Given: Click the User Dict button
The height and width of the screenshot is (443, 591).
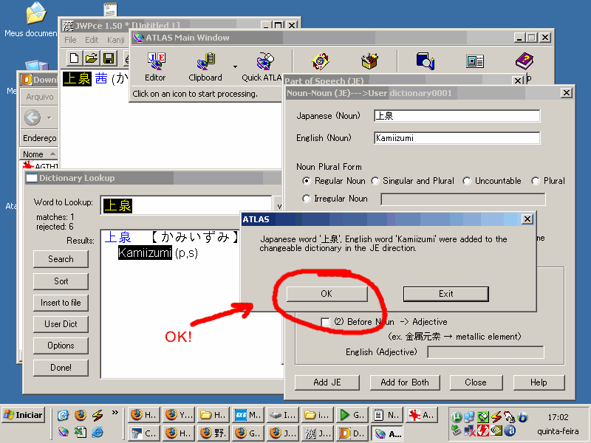Looking at the screenshot, I should coord(61,324).
